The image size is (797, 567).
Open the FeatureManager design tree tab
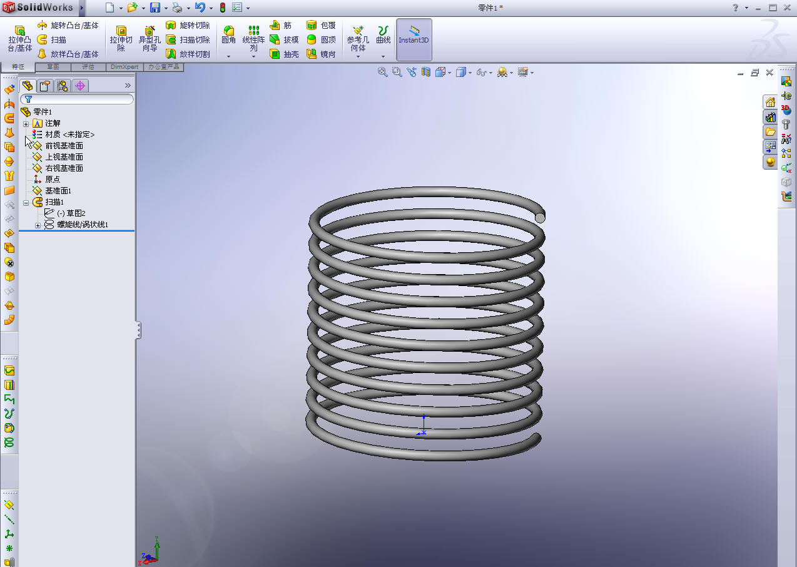pos(28,86)
